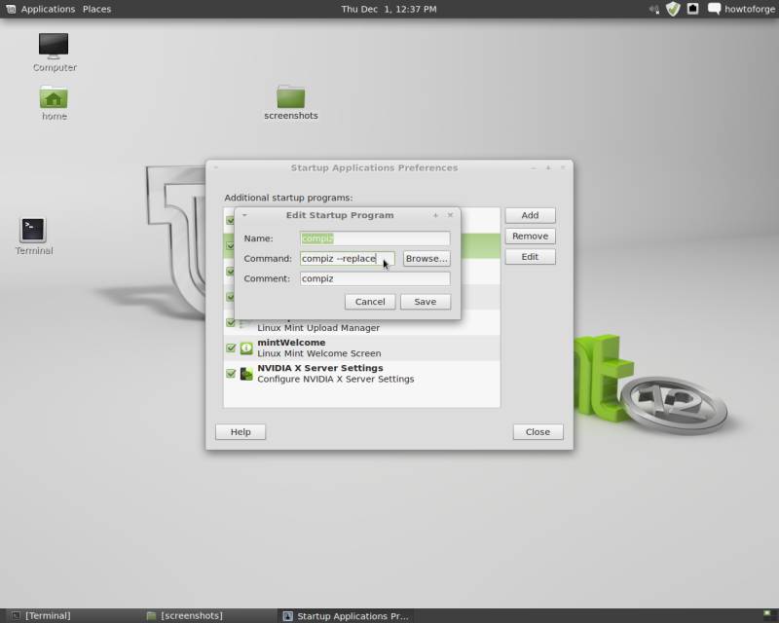Screen dimensions: 779x623
Task: Open the howtoforge user menu
Action: [749, 9]
